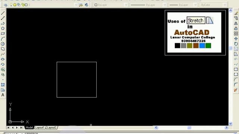The width and height of the screenshot is (239, 134).
Task: Select the Explode tool
Action: 236,90
